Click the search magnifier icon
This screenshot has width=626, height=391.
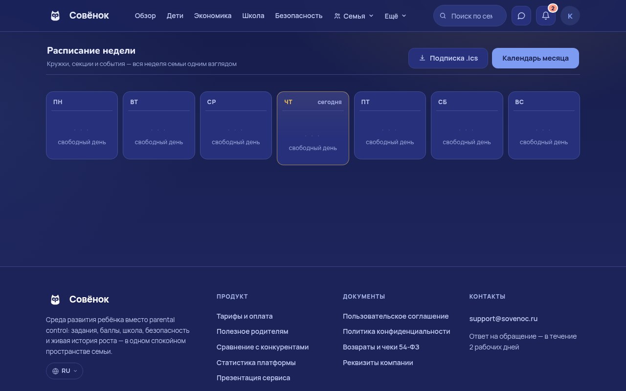(x=443, y=16)
